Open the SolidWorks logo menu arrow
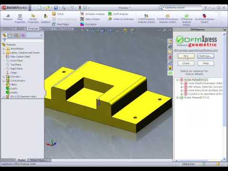Screen dimensions: 228x171 point(29,8)
